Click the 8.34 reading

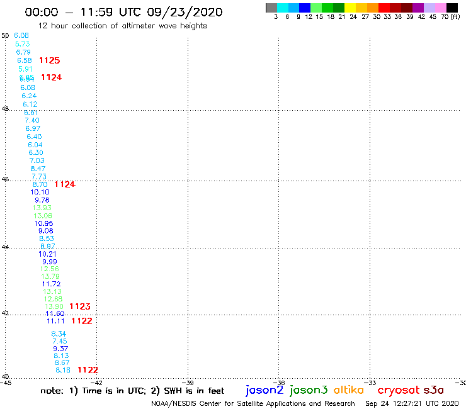59,334
